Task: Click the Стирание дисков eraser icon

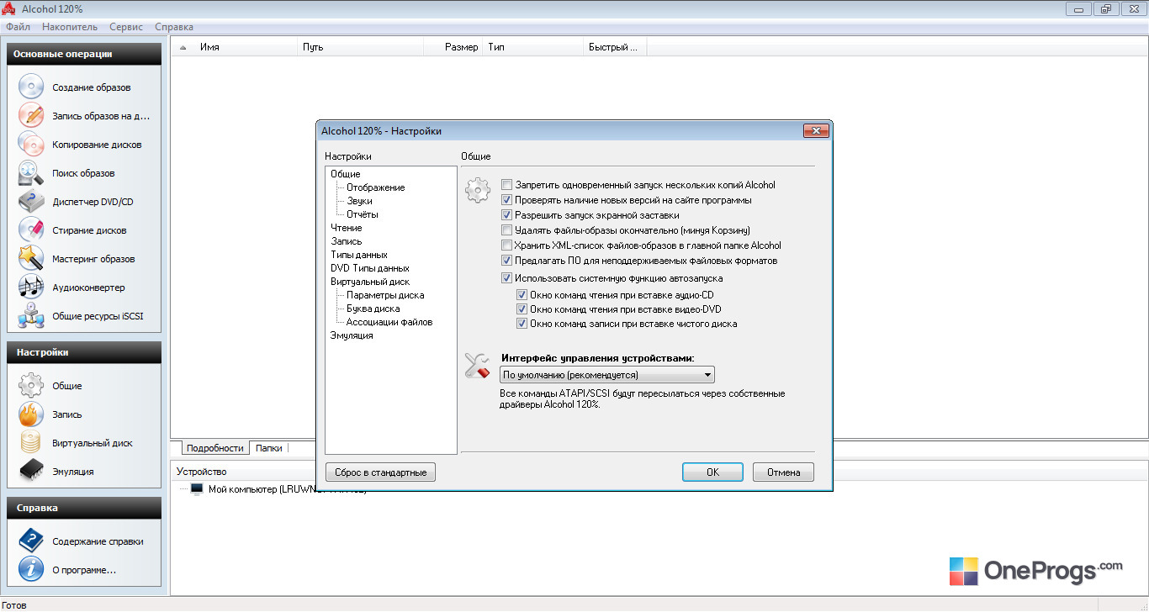Action: click(x=31, y=230)
